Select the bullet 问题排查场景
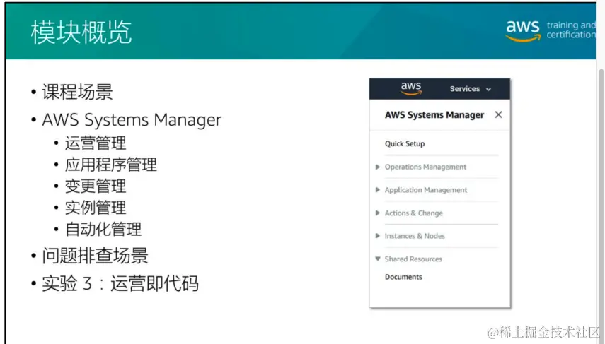The image size is (605, 344). [95, 256]
